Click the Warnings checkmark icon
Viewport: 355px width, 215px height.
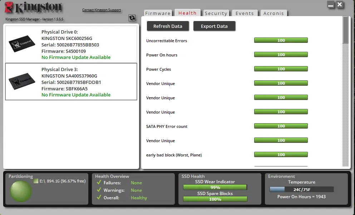99,190
